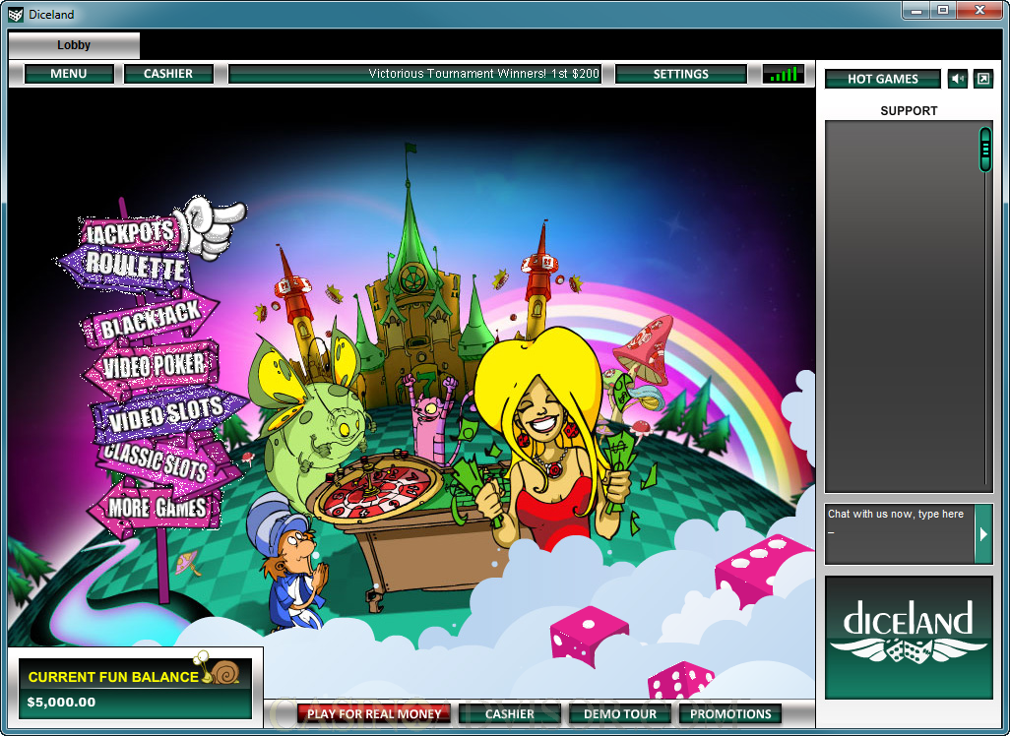Maximize the Diceland window
Viewport: 1010px width, 736px height.
(x=943, y=11)
